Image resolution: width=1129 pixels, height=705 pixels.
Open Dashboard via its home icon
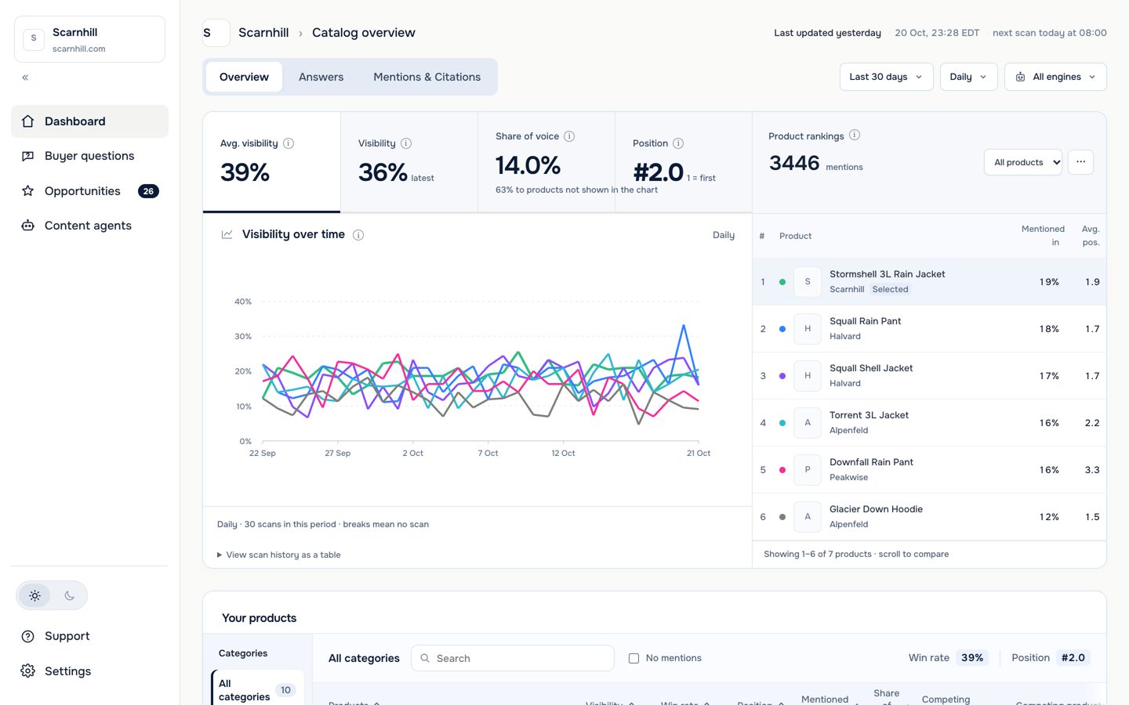pos(28,121)
